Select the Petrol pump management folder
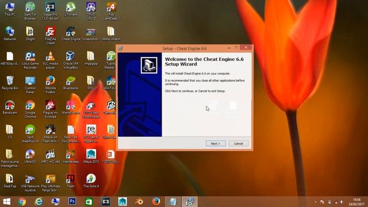 10,159
